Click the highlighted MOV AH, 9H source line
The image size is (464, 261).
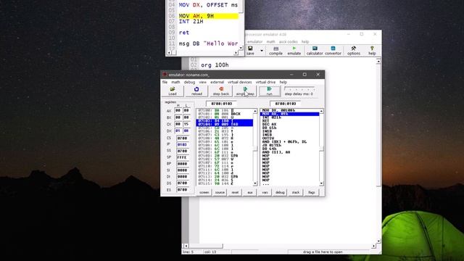point(208,16)
